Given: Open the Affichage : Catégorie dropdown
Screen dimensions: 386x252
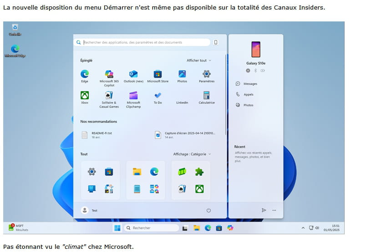Looking at the screenshot, I should click(x=192, y=154).
